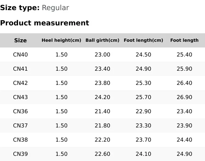Click the 24.10 foot length cell
Viewport: 205px width, 161px height.
[143, 154]
